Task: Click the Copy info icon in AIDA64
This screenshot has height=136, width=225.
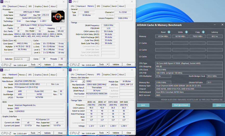Action: [x=203, y=32]
